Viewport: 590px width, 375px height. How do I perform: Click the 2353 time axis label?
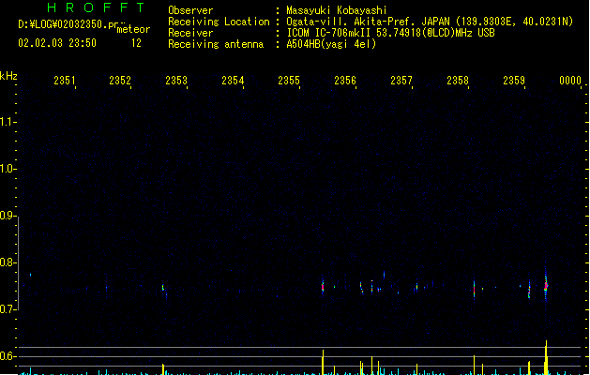[x=176, y=81]
